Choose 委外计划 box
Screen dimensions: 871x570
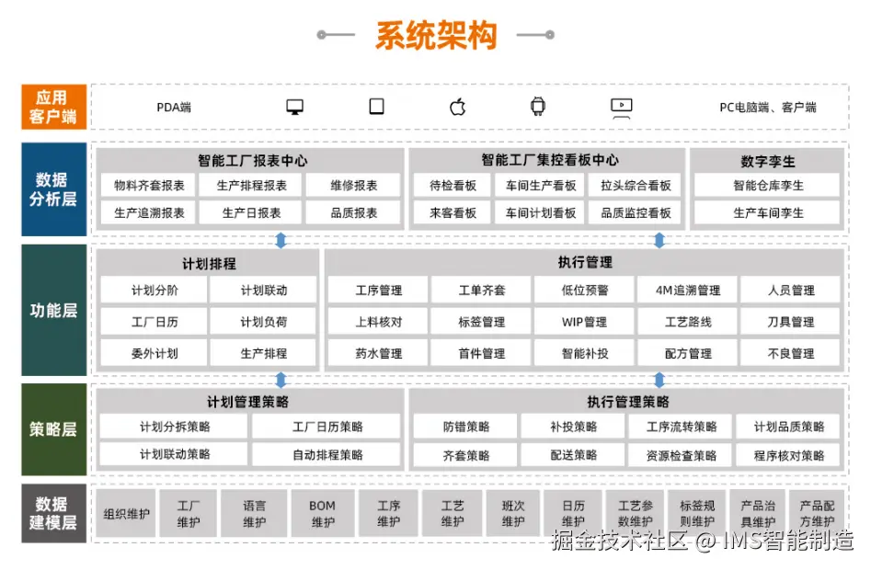pyautogui.click(x=155, y=354)
